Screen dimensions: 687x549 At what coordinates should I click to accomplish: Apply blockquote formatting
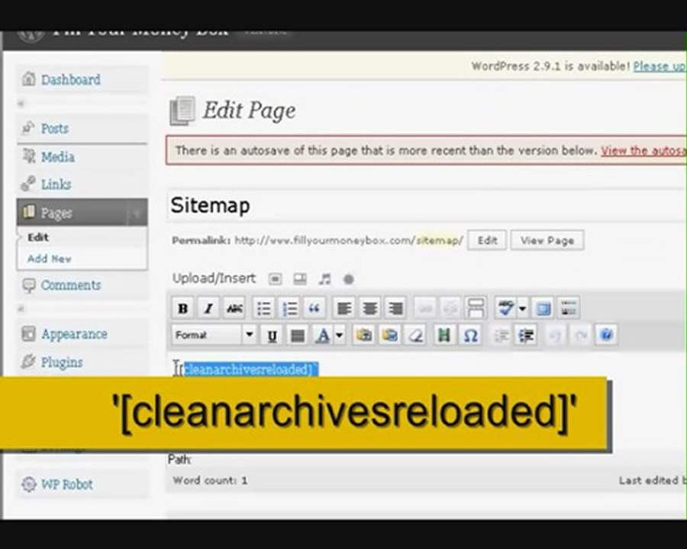point(314,309)
